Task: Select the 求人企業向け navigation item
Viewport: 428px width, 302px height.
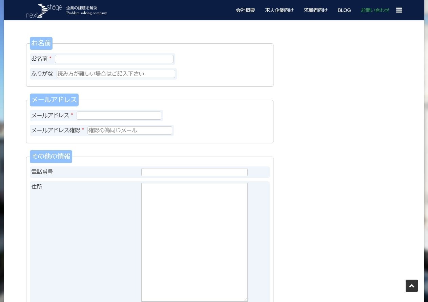Action: coord(279,10)
